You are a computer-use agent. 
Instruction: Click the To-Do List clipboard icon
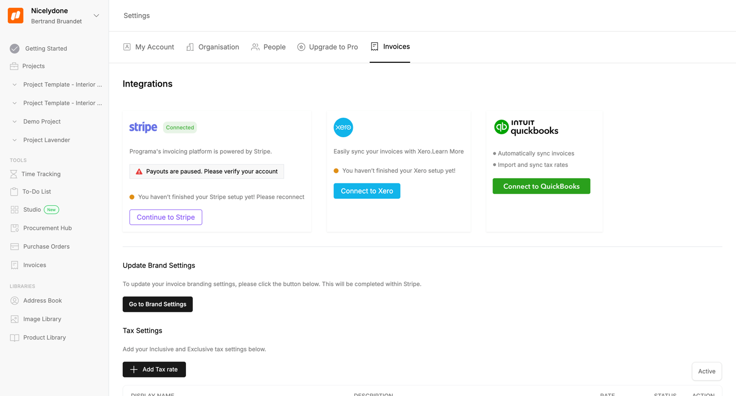click(14, 192)
